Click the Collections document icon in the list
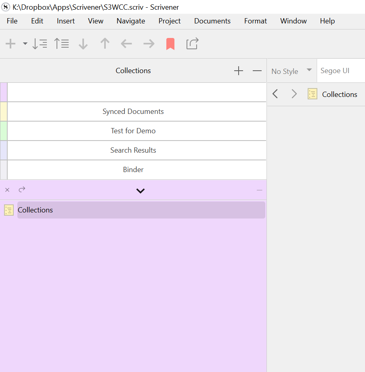This screenshot has width=365, height=372. click(x=9, y=210)
